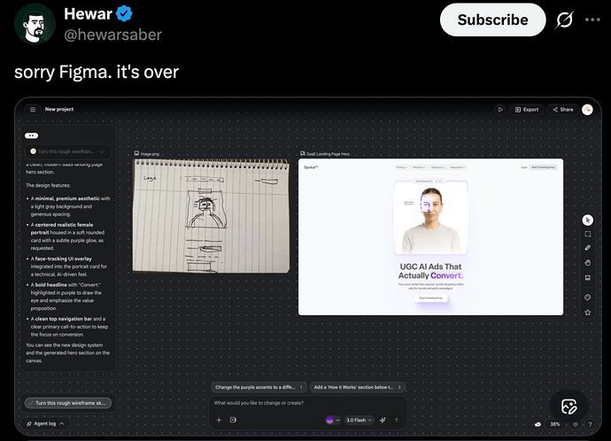This screenshot has height=441, width=611.
Task: Activate the hand pan tool
Action: [588, 262]
